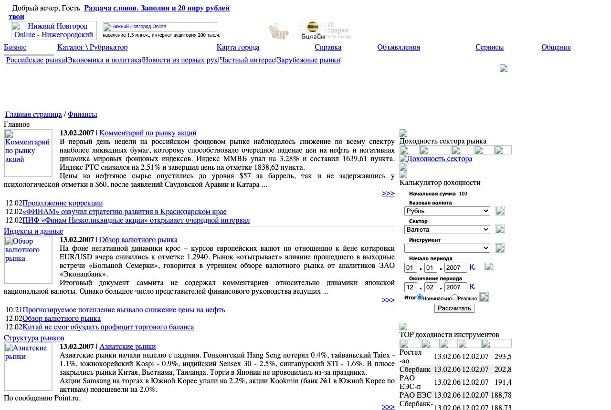This screenshot has height=410, width=611.
Task: Open 13.02.2007 Обзор валютного рынка headline
Action: (x=138, y=240)
